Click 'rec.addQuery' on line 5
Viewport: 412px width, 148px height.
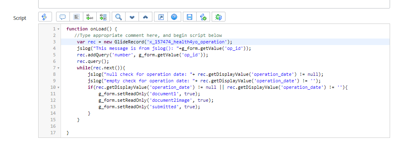(93, 55)
